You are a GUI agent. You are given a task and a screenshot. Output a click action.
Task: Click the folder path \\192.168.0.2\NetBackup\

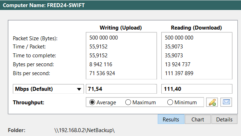pos(84,130)
